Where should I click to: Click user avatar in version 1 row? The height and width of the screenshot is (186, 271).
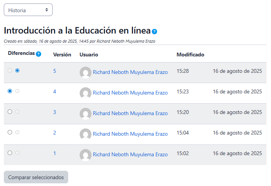tap(85, 155)
